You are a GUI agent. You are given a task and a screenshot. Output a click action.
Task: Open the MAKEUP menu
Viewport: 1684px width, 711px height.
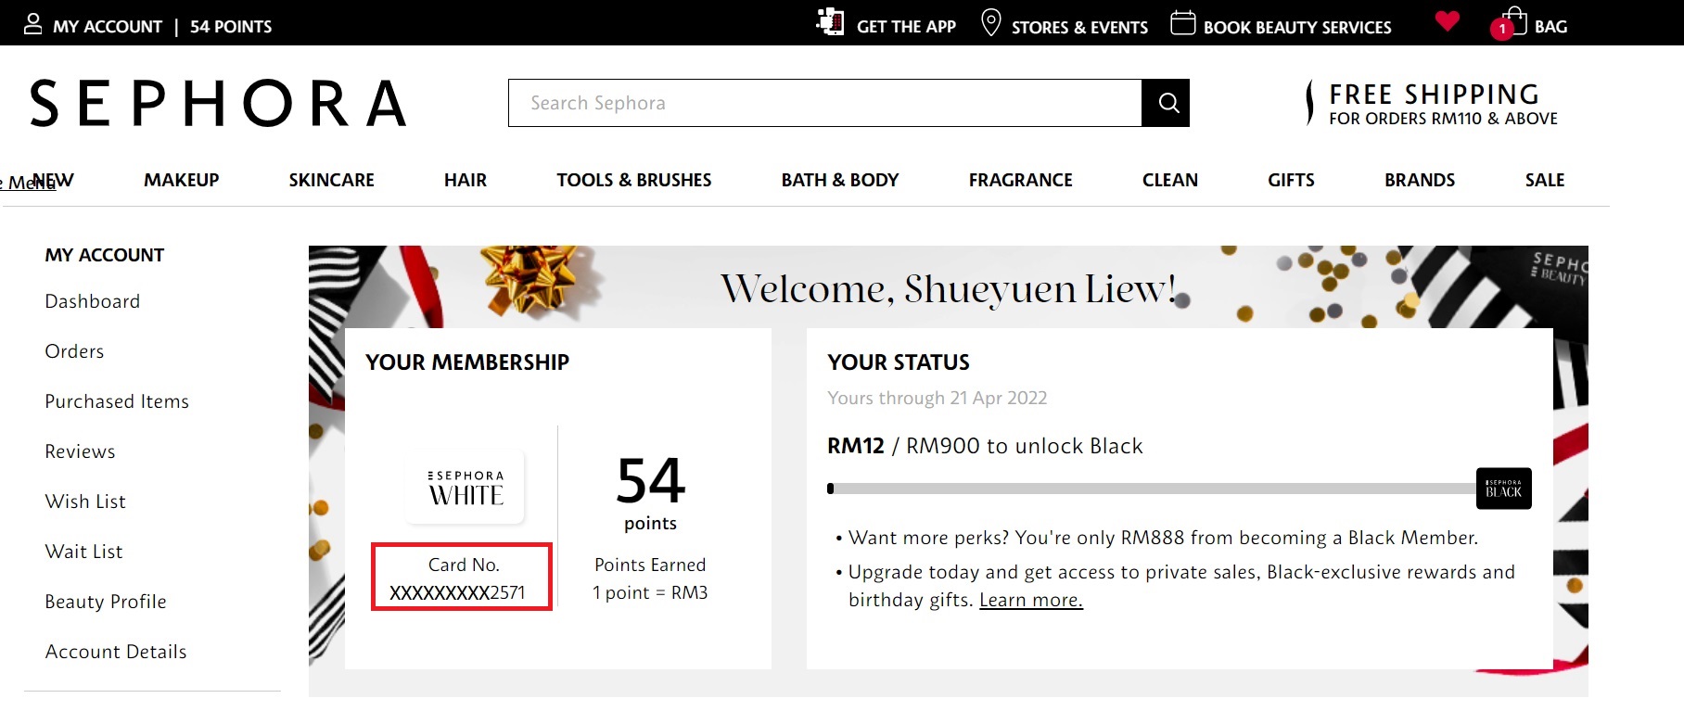click(x=182, y=180)
